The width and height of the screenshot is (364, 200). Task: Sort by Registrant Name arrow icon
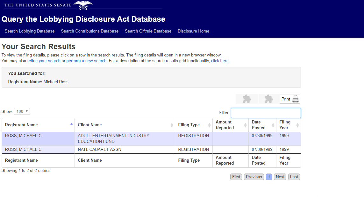coord(71,124)
